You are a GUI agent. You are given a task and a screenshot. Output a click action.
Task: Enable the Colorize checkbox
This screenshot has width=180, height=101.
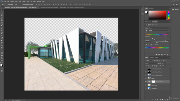pyautogui.click(x=154, y=45)
